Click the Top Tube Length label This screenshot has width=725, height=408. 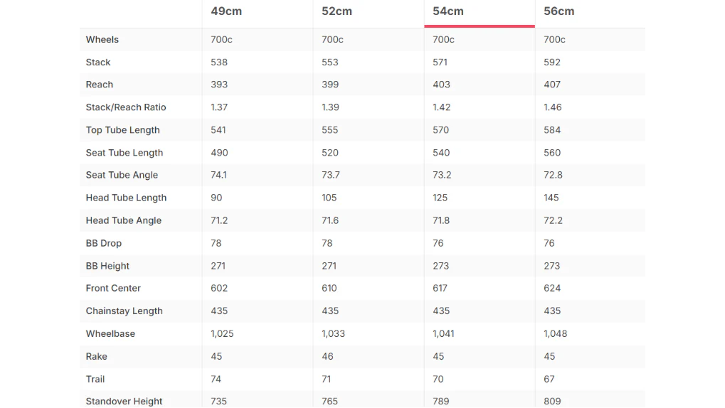click(122, 130)
